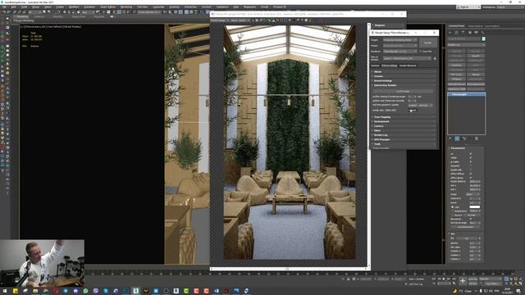
Task: Click the lock icon beside View to Render
Action: click(435, 58)
